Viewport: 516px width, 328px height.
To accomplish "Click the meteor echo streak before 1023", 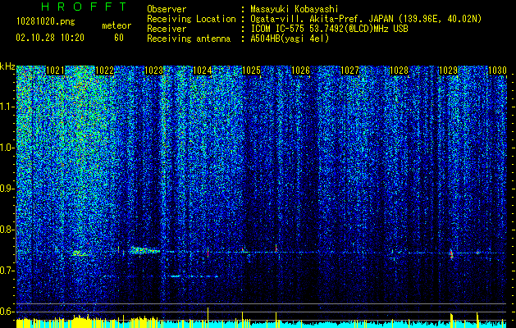I will coord(145,250).
